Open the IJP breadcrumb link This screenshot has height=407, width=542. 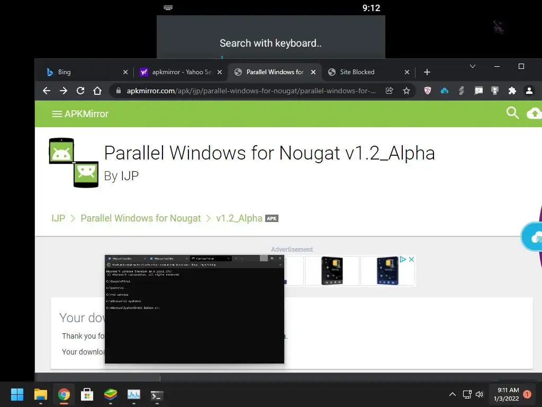58,218
